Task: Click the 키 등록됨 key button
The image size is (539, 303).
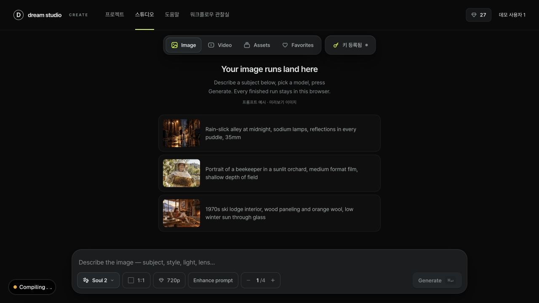Action: [x=350, y=45]
